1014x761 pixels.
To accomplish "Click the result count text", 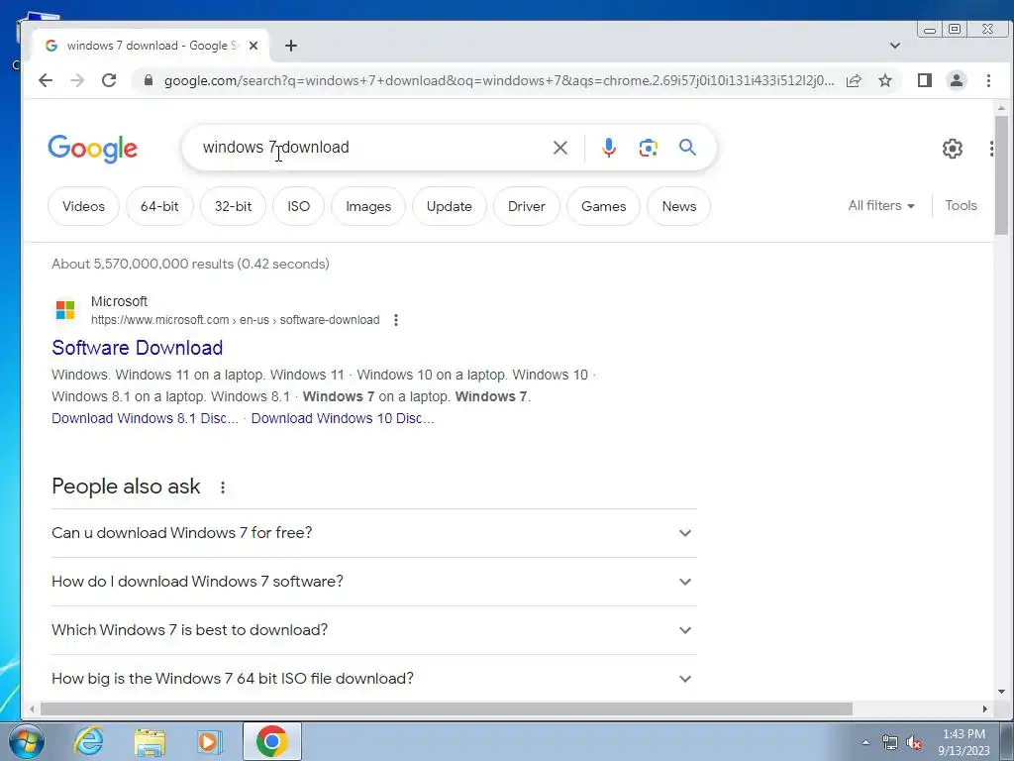I will (x=191, y=264).
